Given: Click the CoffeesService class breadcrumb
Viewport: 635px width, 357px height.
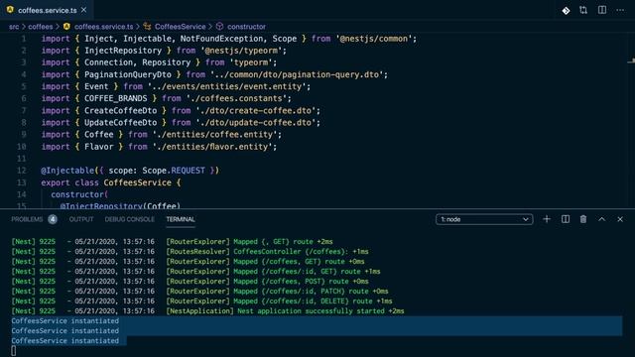Looking at the screenshot, I should pyautogui.click(x=181, y=27).
